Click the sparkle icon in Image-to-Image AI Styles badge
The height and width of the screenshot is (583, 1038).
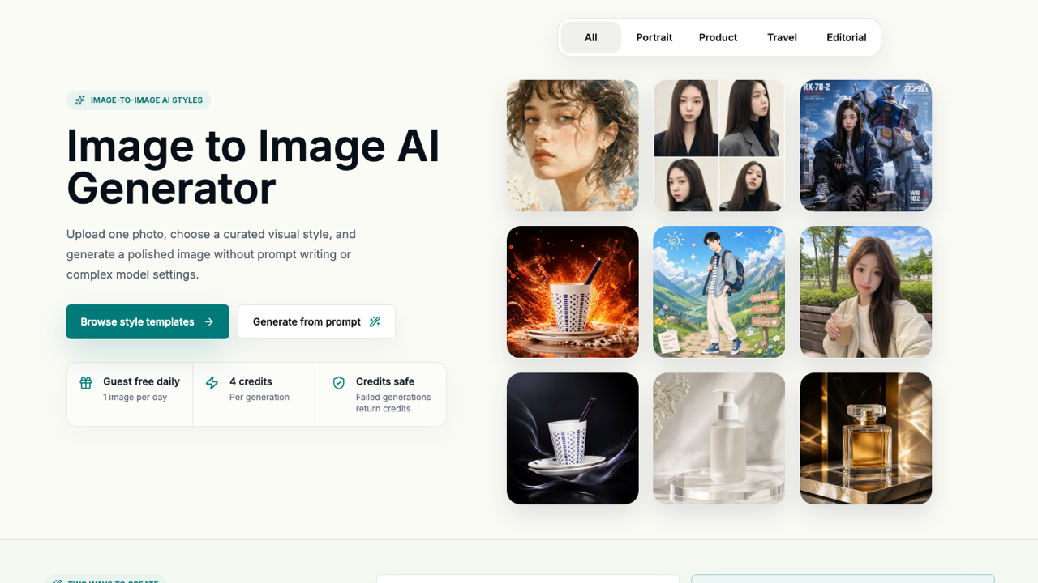[x=79, y=100]
